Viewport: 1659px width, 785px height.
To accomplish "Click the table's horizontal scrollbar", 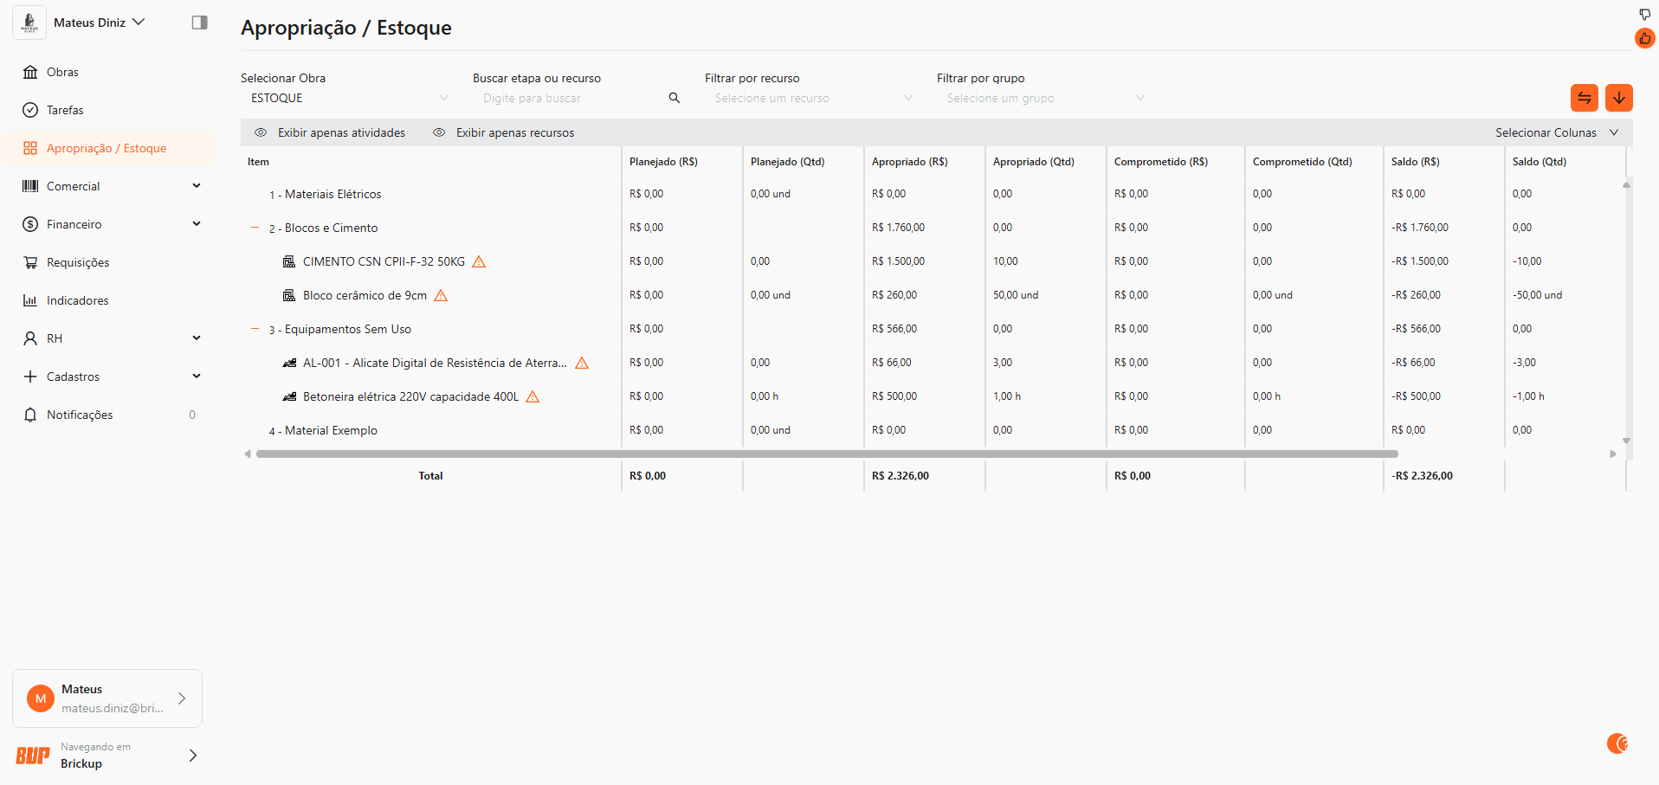I will (827, 454).
